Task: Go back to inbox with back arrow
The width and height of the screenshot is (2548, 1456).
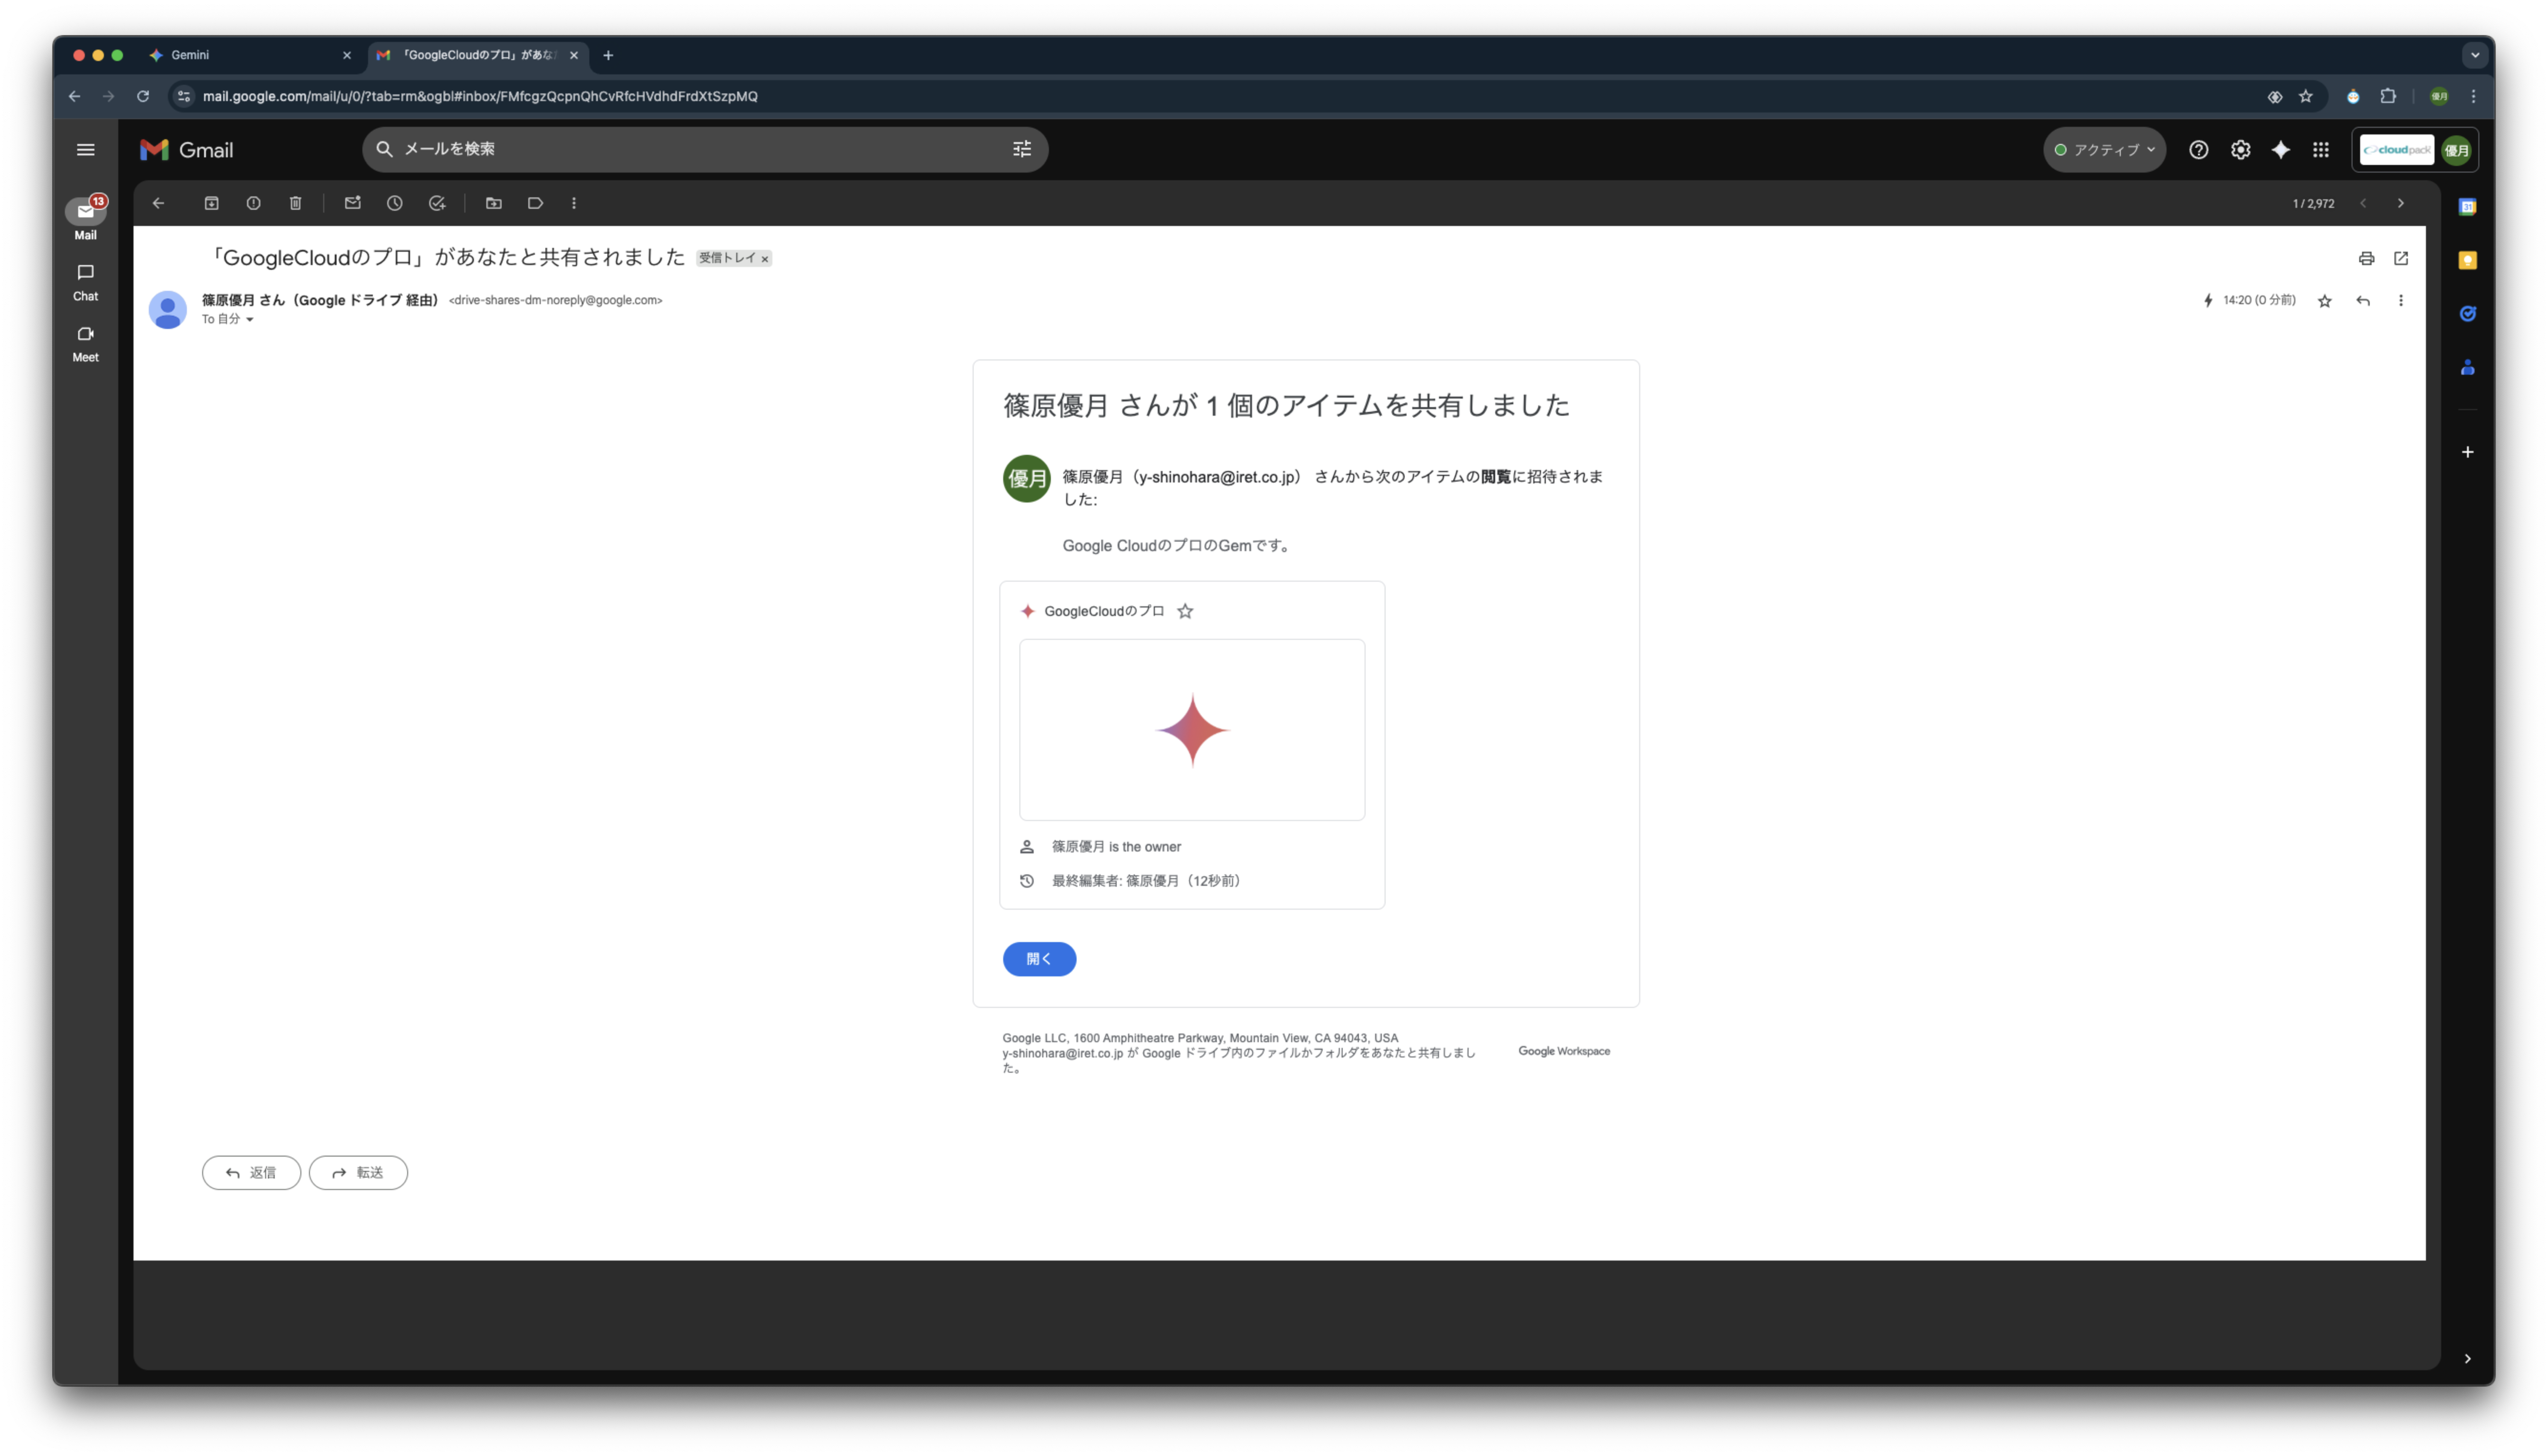Action: pos(158,203)
